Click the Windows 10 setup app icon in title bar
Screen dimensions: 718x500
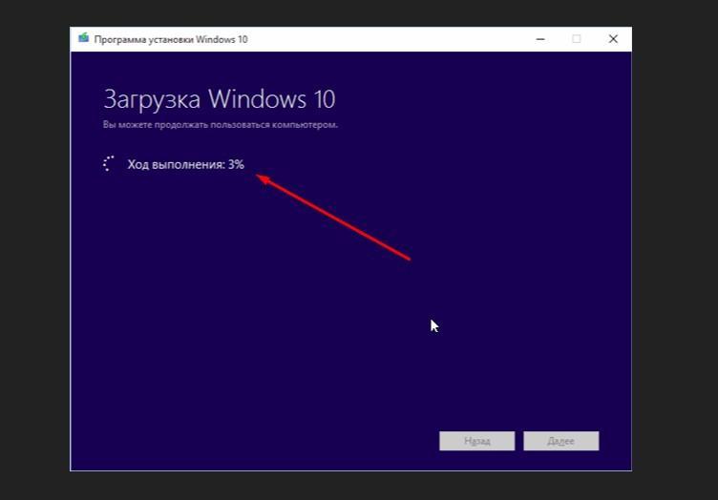pyautogui.click(x=83, y=38)
